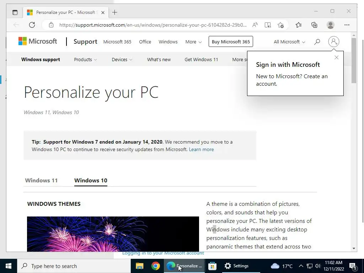Open Google Chrome from taskbar
This screenshot has height=273, width=364.
pos(156,266)
